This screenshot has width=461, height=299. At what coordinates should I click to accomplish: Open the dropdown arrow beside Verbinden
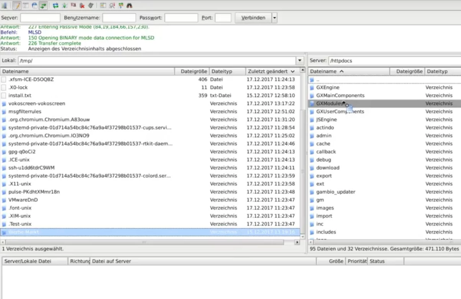click(274, 18)
